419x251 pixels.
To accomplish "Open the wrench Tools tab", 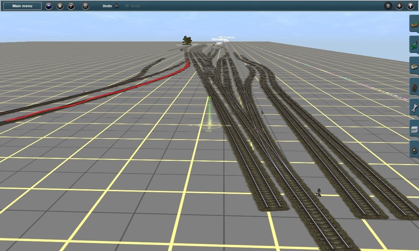I will coord(414,109).
